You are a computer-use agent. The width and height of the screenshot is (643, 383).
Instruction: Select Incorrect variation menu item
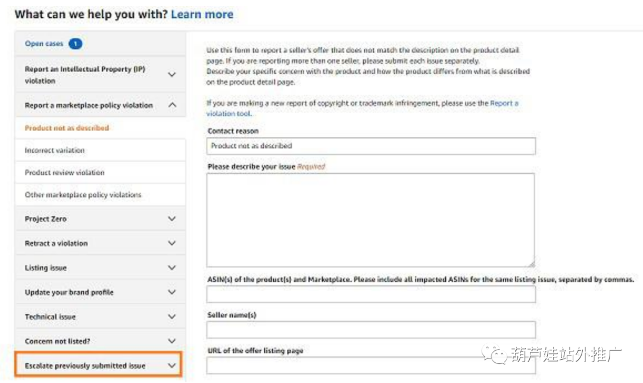click(55, 150)
